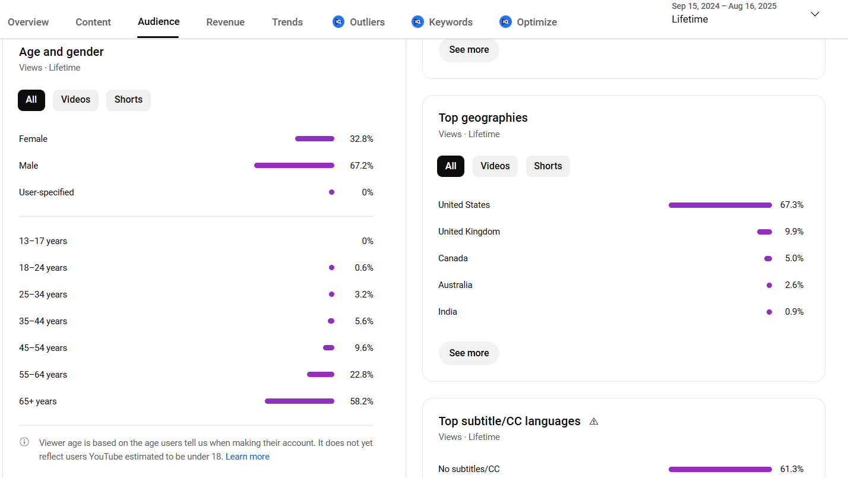Screen dimensions: 848x478
Task: Click the Keywords IQ badge icon
Action: click(417, 22)
